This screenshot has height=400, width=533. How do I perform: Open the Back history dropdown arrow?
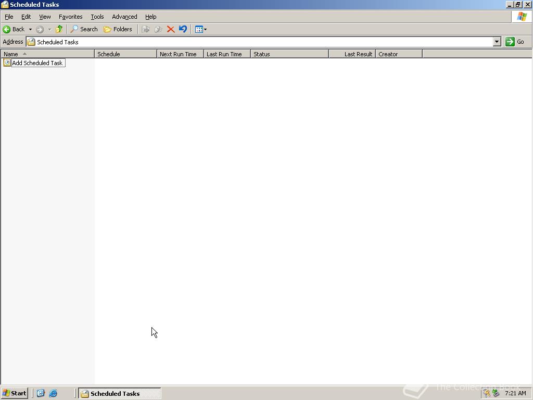pos(30,29)
